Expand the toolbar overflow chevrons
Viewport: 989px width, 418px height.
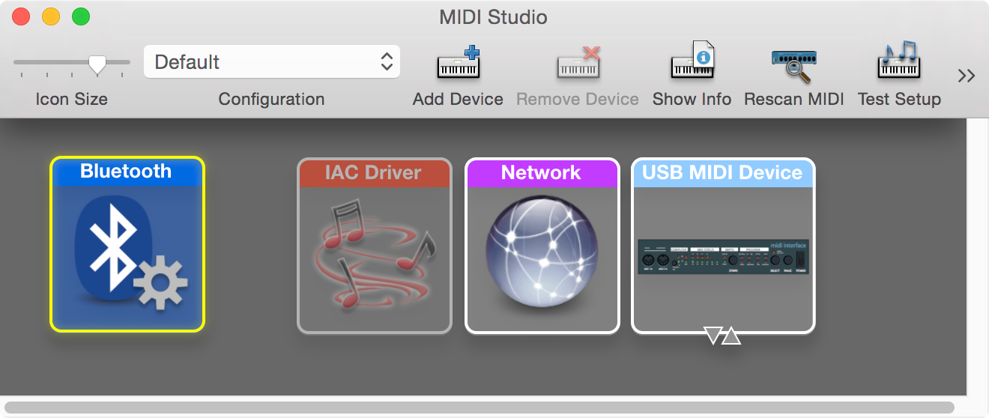click(967, 76)
